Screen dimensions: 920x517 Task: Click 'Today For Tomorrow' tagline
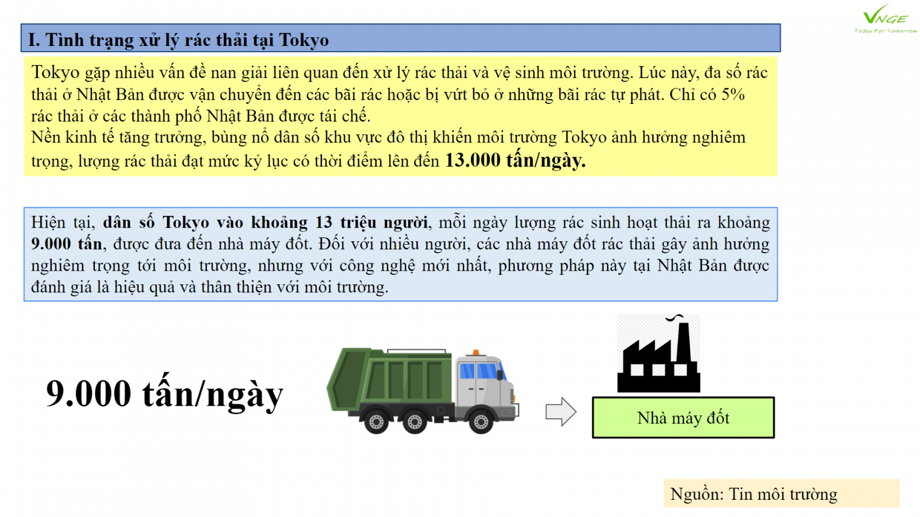click(x=885, y=31)
